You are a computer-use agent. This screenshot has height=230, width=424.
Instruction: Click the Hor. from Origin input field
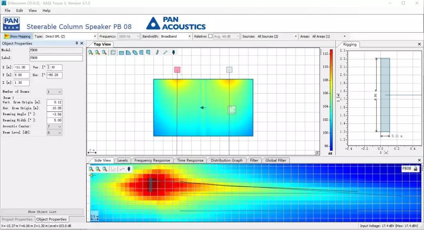(x=54, y=108)
